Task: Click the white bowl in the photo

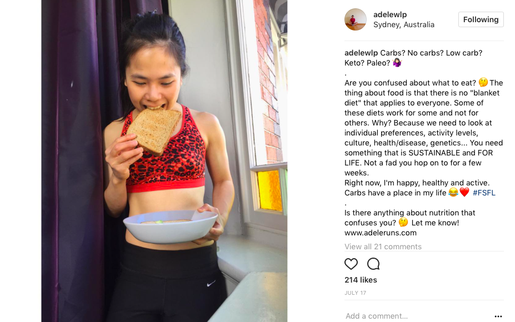Action: tap(171, 227)
